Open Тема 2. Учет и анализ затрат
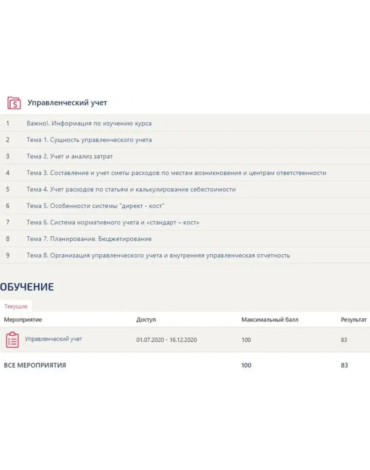The height and width of the screenshot is (470, 370). pyautogui.click(x=70, y=156)
